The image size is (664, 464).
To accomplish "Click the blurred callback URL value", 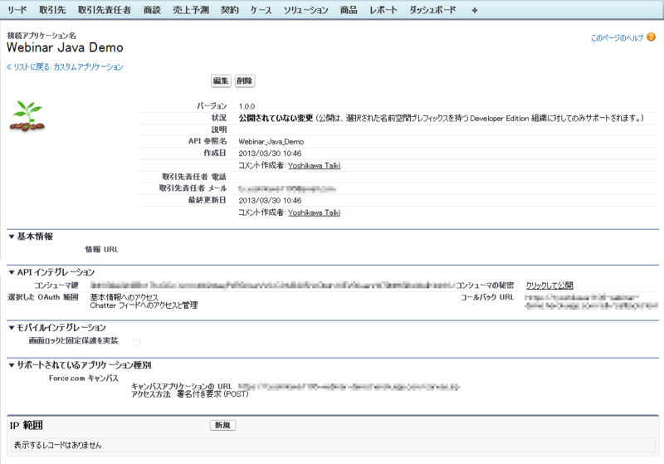I will tap(591, 301).
